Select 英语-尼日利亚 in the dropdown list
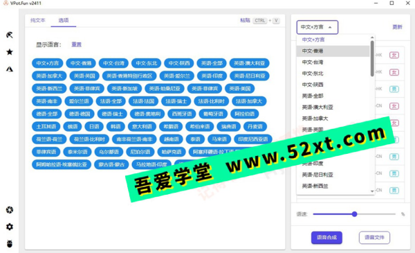The width and height of the screenshot is (415, 253). tap(333, 175)
